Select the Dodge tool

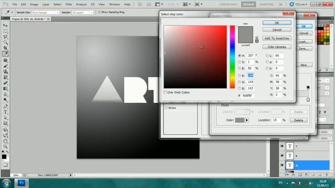[5, 100]
